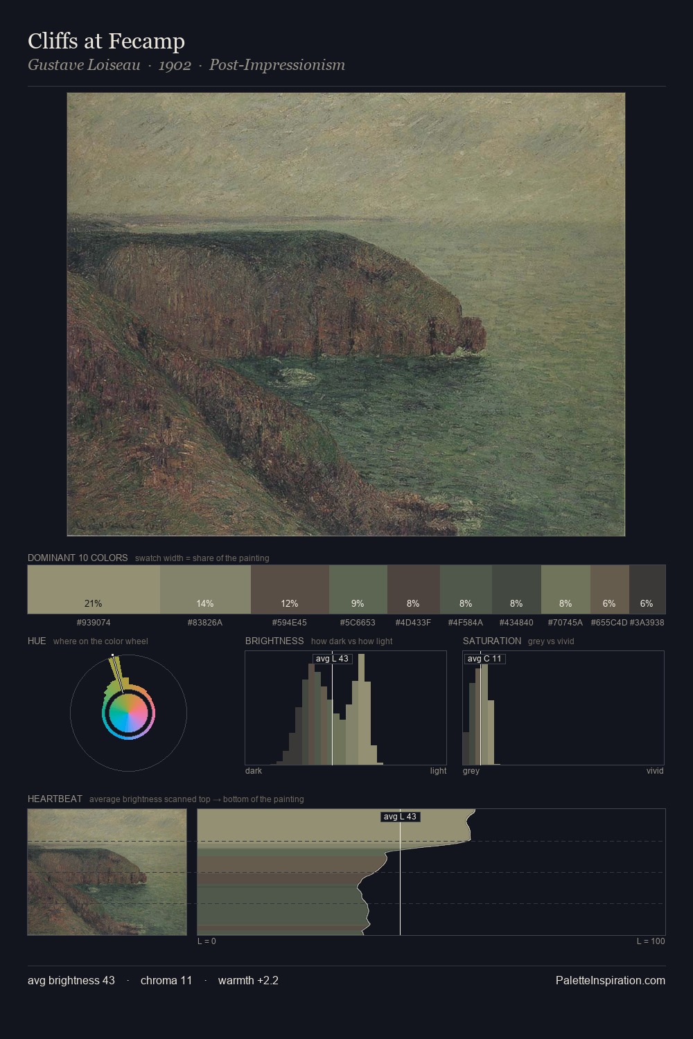
Task: Click the 'grey' axis label
Action: (x=471, y=771)
